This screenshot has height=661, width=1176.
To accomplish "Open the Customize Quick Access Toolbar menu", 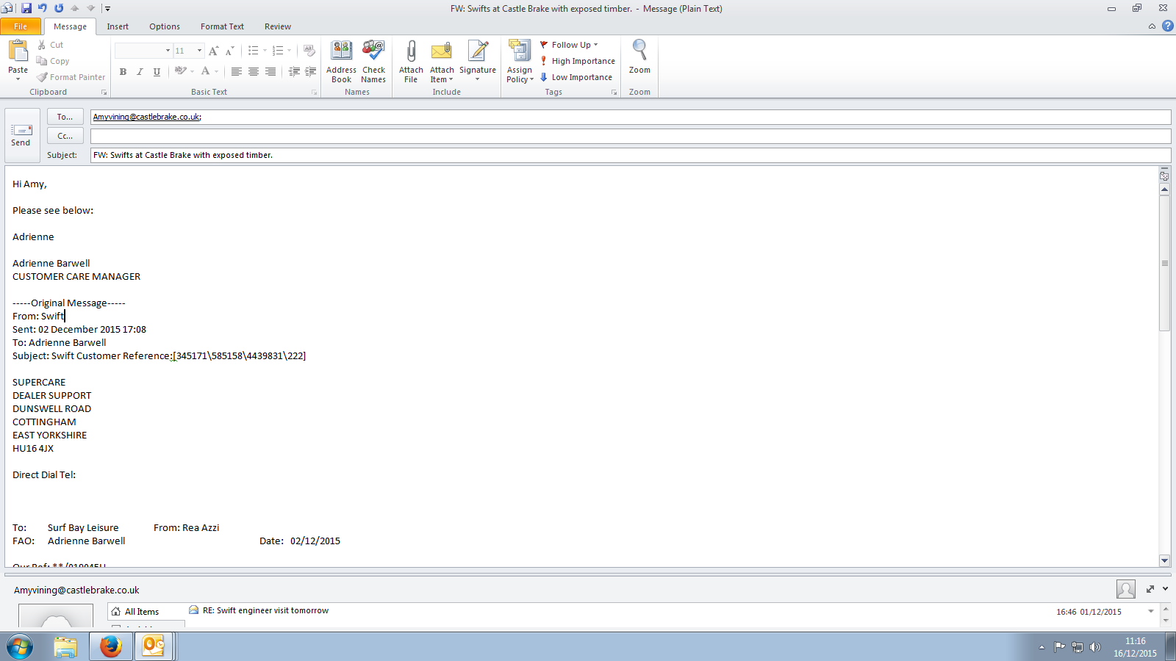I will pos(107,9).
